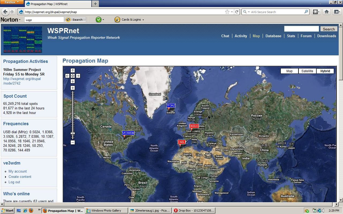Open the Activity page in navigation
Screen dimensions: 343x214
pyautogui.click(x=241, y=36)
